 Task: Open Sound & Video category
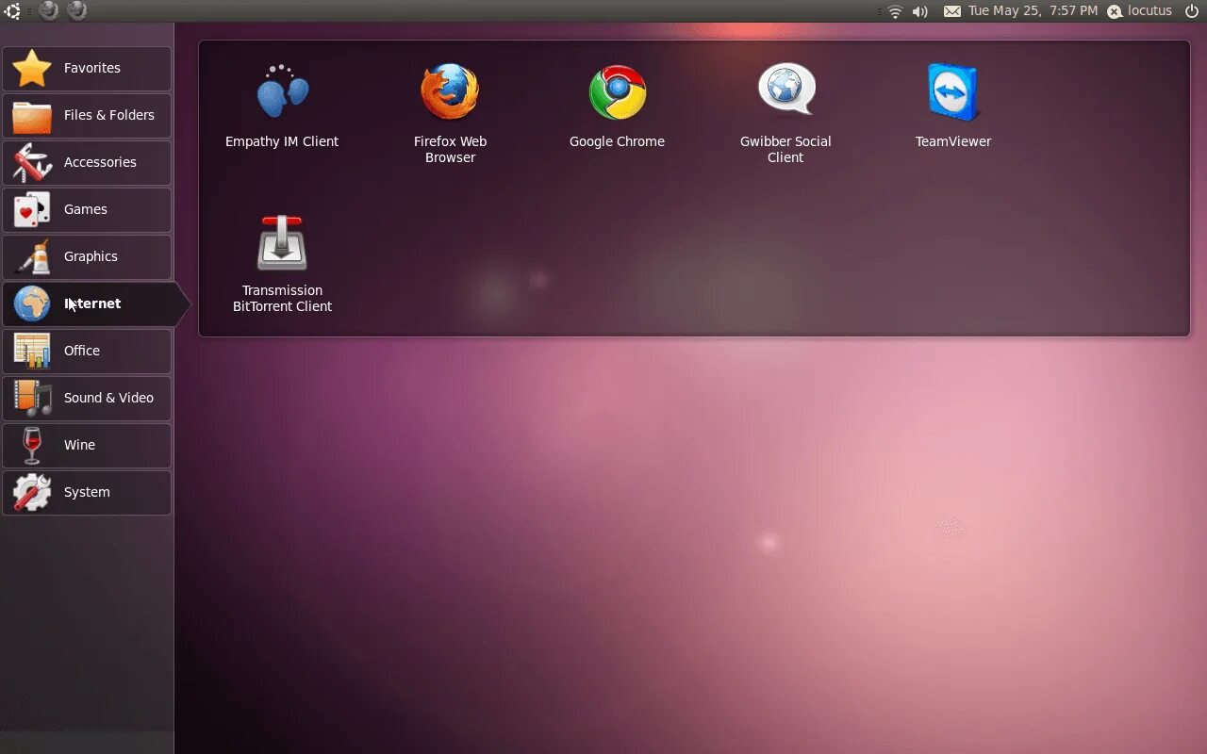pyautogui.click(x=87, y=398)
